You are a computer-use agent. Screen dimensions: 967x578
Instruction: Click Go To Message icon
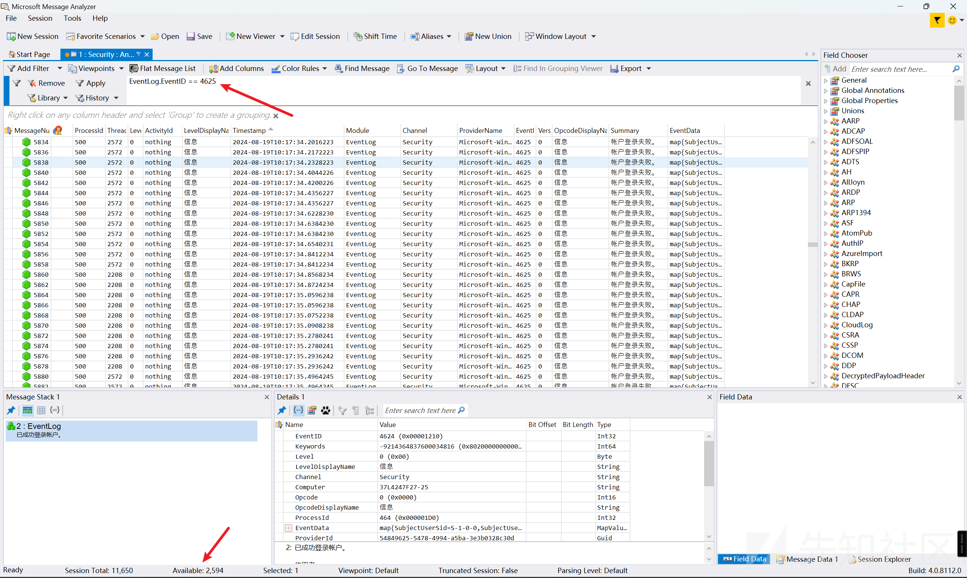tap(400, 69)
